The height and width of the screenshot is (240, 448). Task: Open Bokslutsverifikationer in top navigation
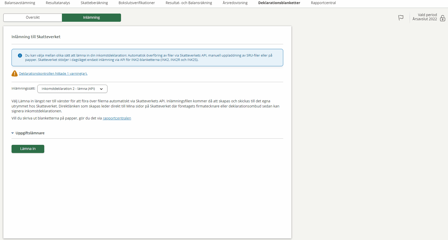(137, 3)
